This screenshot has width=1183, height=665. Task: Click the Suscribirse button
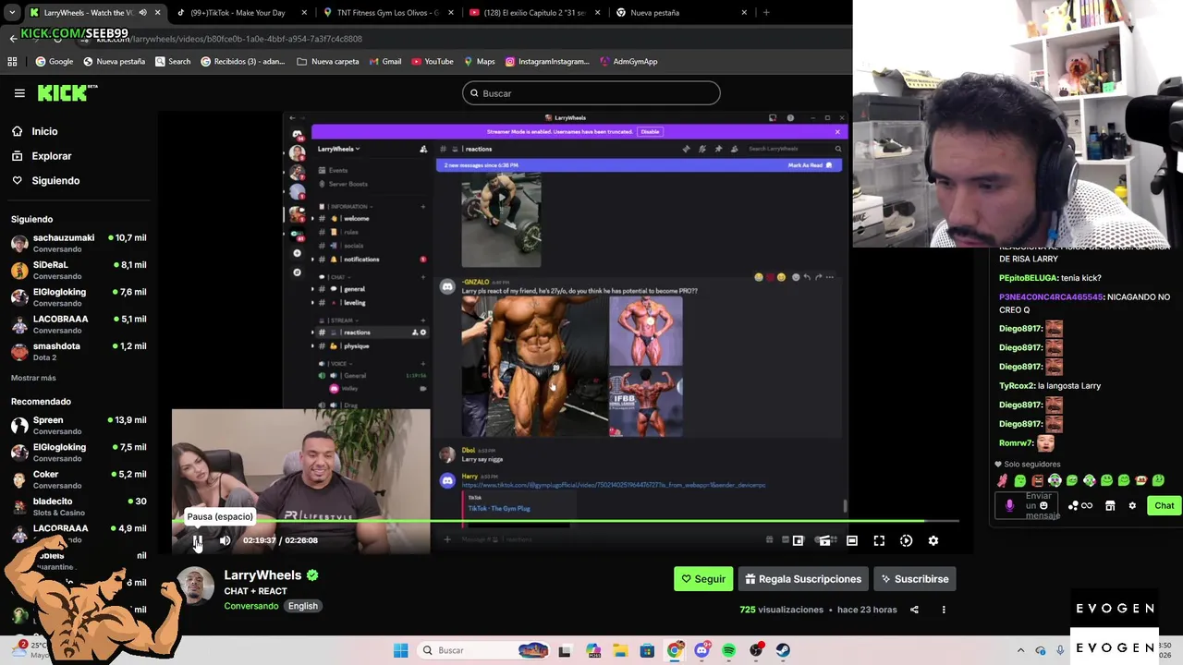coord(915,579)
